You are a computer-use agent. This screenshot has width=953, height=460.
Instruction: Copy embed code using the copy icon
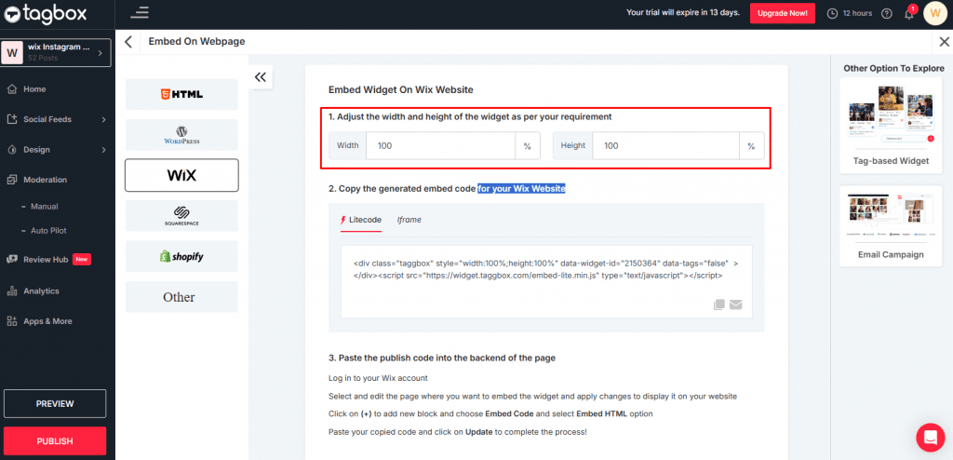718,304
